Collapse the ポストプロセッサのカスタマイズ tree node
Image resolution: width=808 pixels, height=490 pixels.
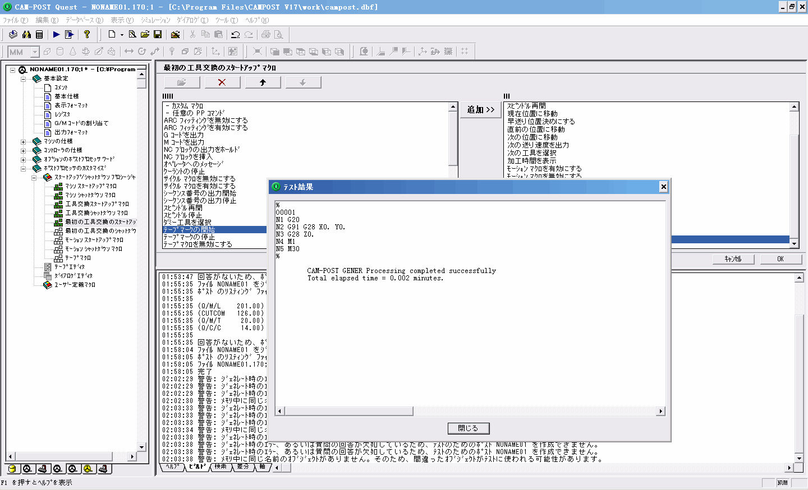pyautogui.click(x=23, y=168)
